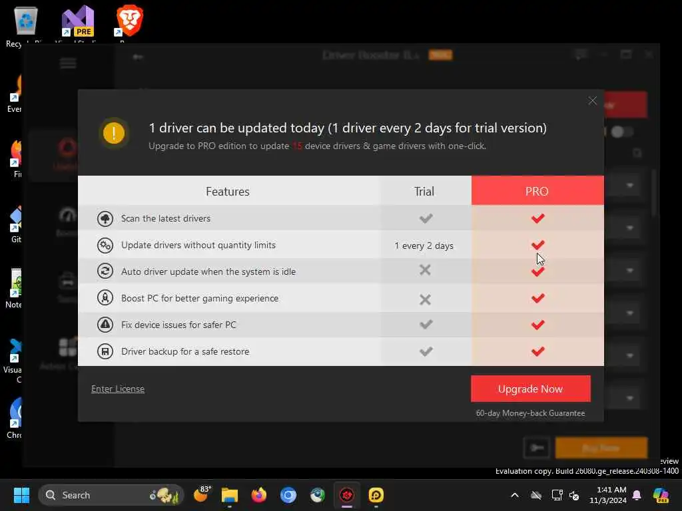Open the notification bell in taskbar
Screen dimensions: 682x511
[x=637, y=495]
